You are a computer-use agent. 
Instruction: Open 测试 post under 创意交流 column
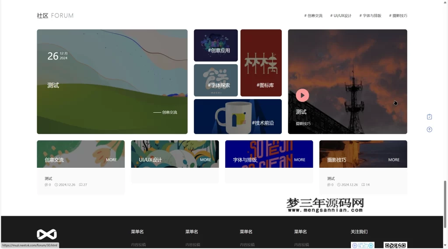48,179
